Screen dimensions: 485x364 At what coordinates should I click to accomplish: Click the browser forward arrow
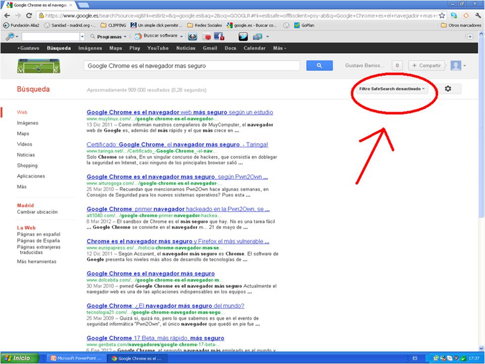coord(18,16)
